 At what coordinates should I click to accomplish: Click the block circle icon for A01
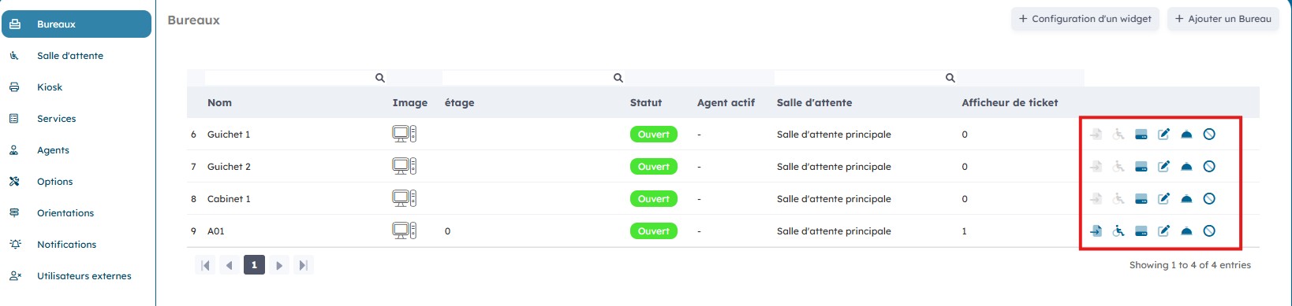pyautogui.click(x=1209, y=231)
